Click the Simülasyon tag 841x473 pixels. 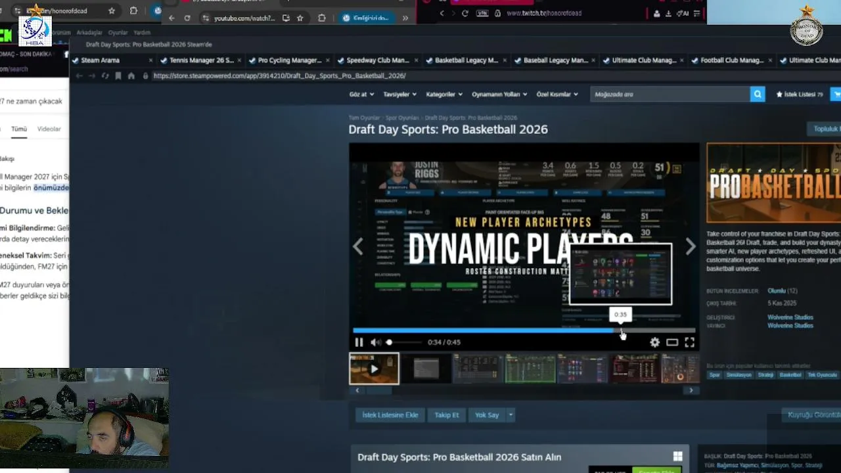click(x=739, y=375)
